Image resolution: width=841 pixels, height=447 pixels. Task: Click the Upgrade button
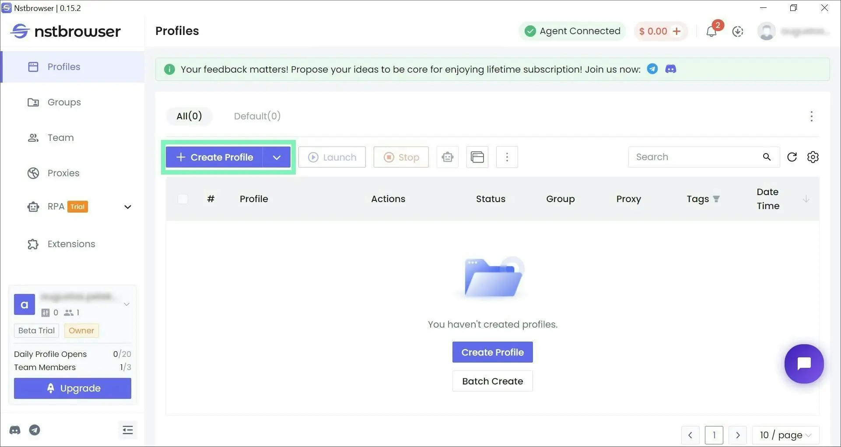(73, 388)
